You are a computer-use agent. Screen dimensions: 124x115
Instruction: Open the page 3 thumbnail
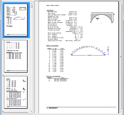click(x=16, y=92)
